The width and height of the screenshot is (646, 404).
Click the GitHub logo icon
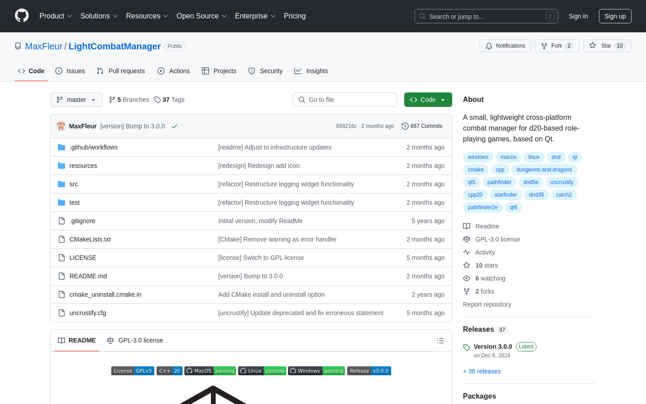point(22,16)
